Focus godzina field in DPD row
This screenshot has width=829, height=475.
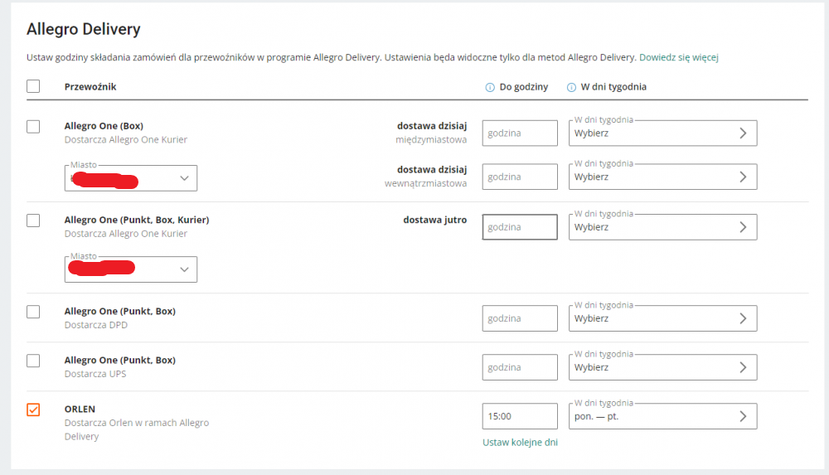coord(520,318)
